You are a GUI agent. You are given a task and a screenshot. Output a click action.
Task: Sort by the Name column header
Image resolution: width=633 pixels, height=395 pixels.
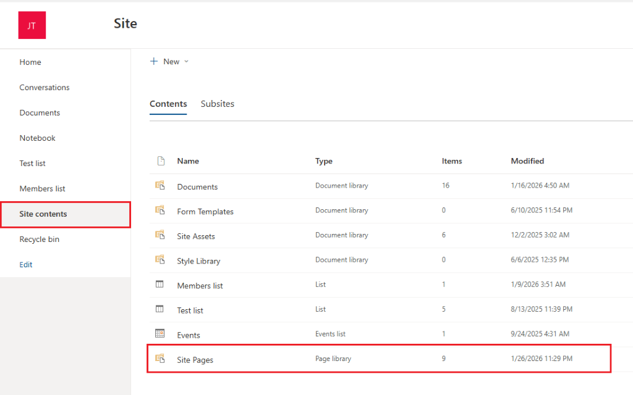click(x=188, y=161)
